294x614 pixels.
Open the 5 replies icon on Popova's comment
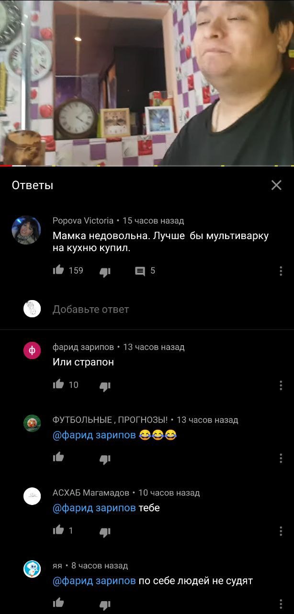pos(140,272)
